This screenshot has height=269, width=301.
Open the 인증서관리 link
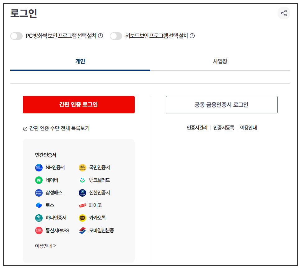197,128
